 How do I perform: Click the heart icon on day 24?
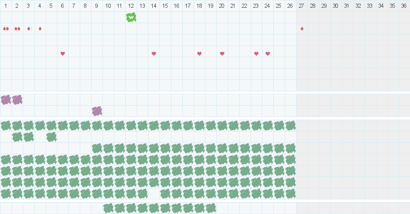268,54
